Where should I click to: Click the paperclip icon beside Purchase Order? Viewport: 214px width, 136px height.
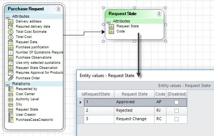(x=11, y=78)
